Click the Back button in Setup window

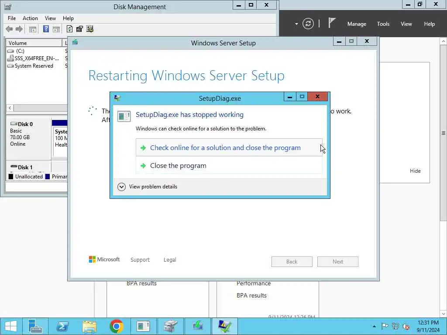pyautogui.click(x=292, y=262)
